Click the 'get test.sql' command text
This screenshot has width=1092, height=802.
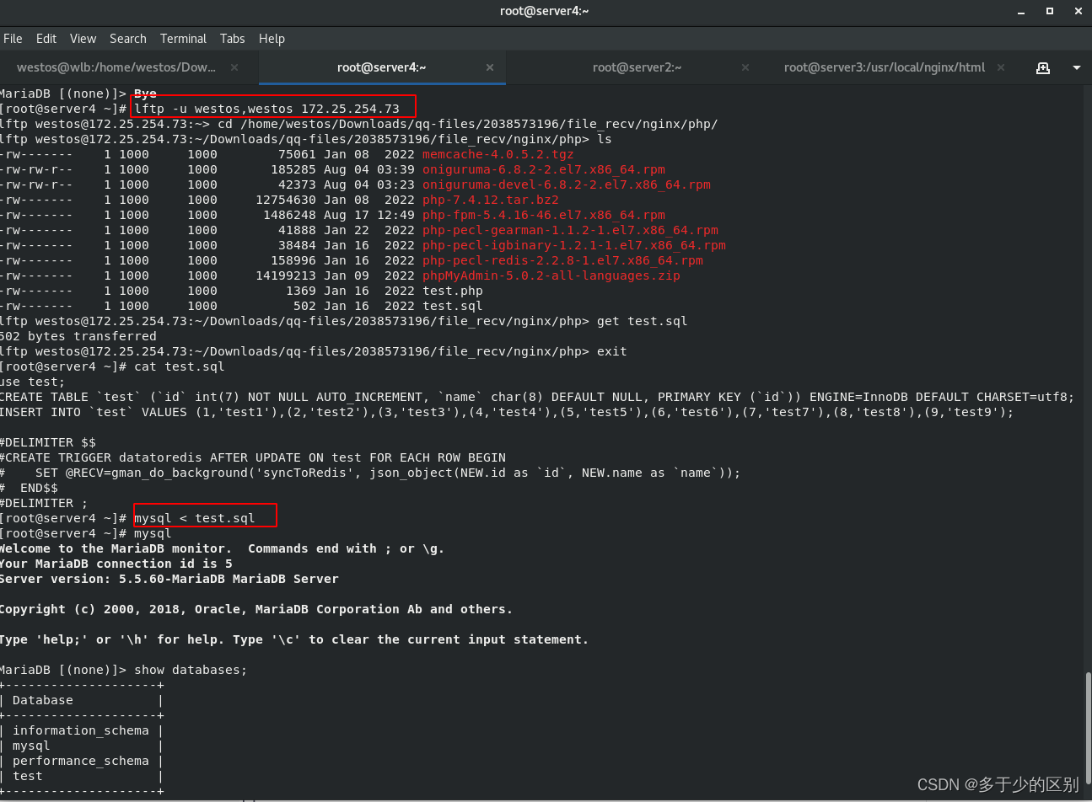(642, 321)
